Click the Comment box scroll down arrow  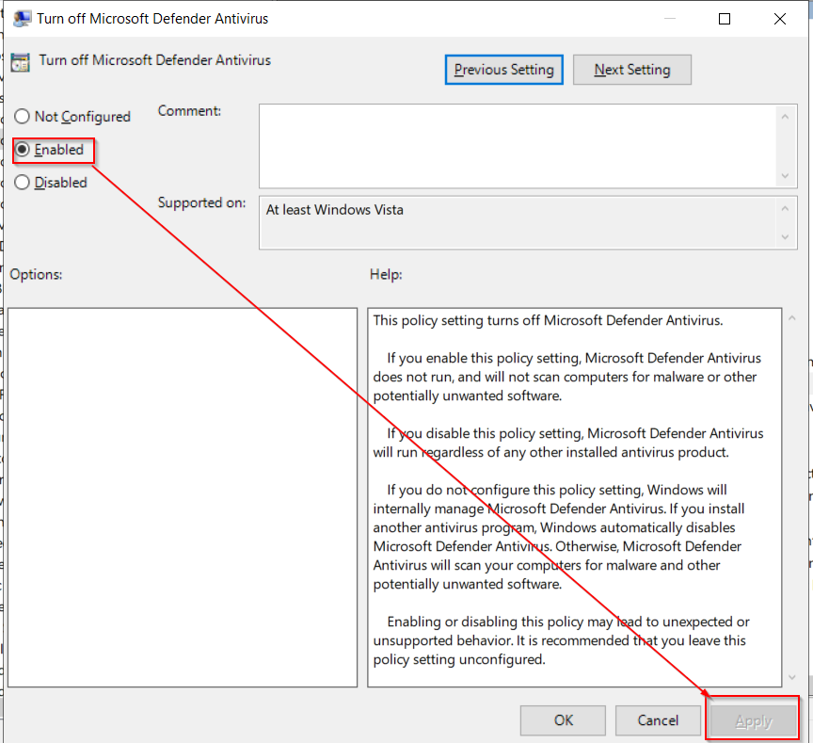click(785, 176)
